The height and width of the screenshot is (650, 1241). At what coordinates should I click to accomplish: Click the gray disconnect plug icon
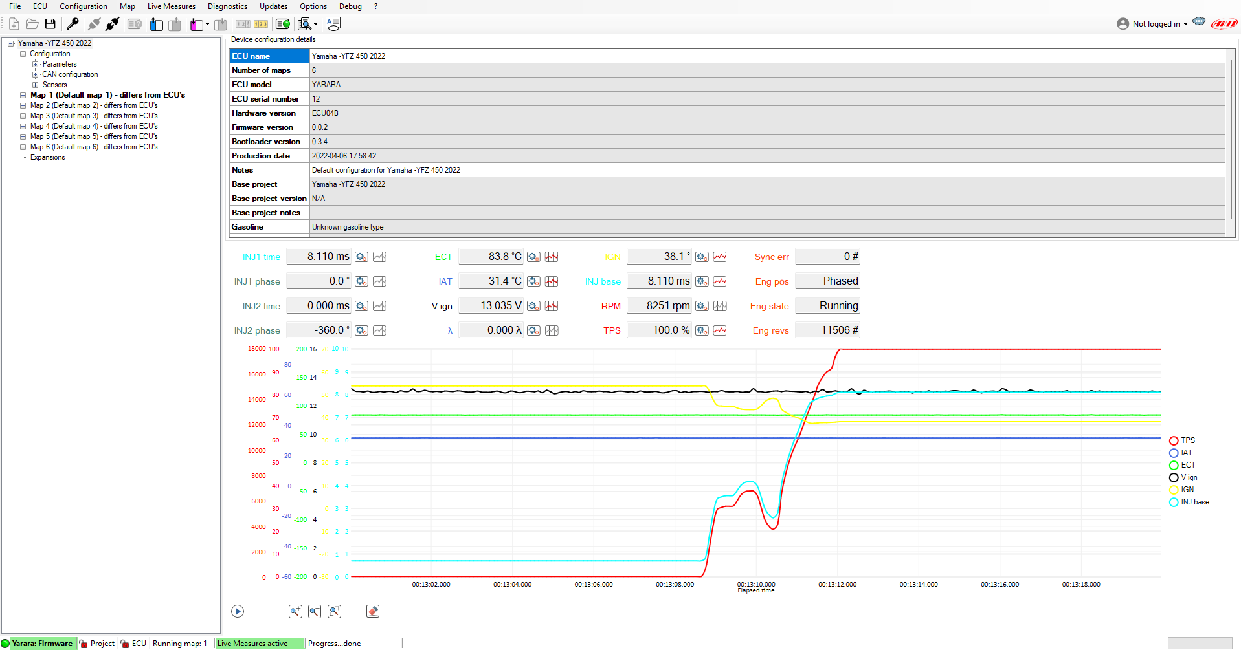94,24
